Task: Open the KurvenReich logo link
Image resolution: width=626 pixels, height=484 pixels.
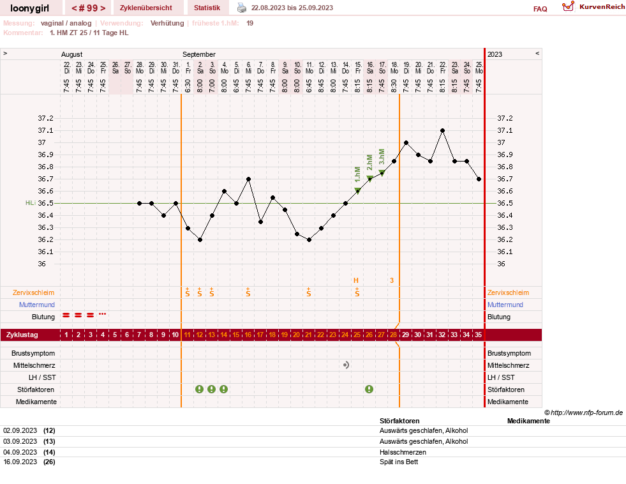Action: tap(593, 7)
